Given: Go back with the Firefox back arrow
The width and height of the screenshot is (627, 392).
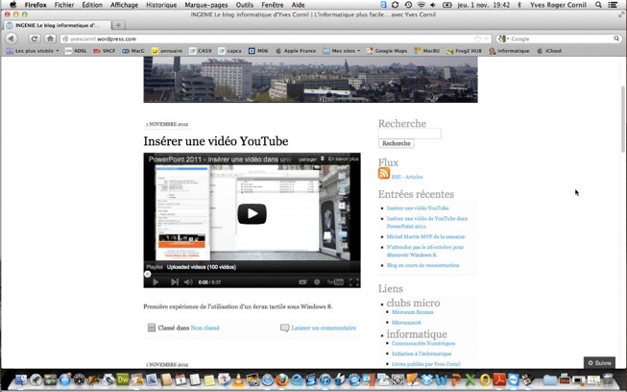Looking at the screenshot, I should pos(12,38).
